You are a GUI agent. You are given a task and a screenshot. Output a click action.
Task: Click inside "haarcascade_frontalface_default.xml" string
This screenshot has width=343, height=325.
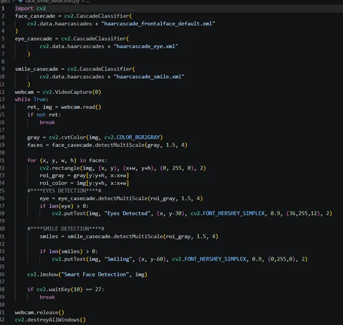coord(158,24)
